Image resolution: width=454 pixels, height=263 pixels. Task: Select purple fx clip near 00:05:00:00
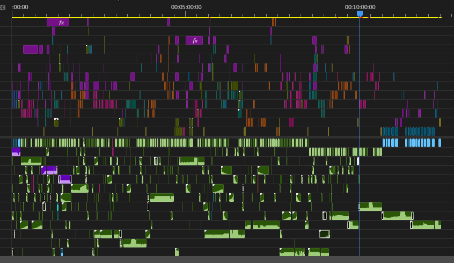194,41
